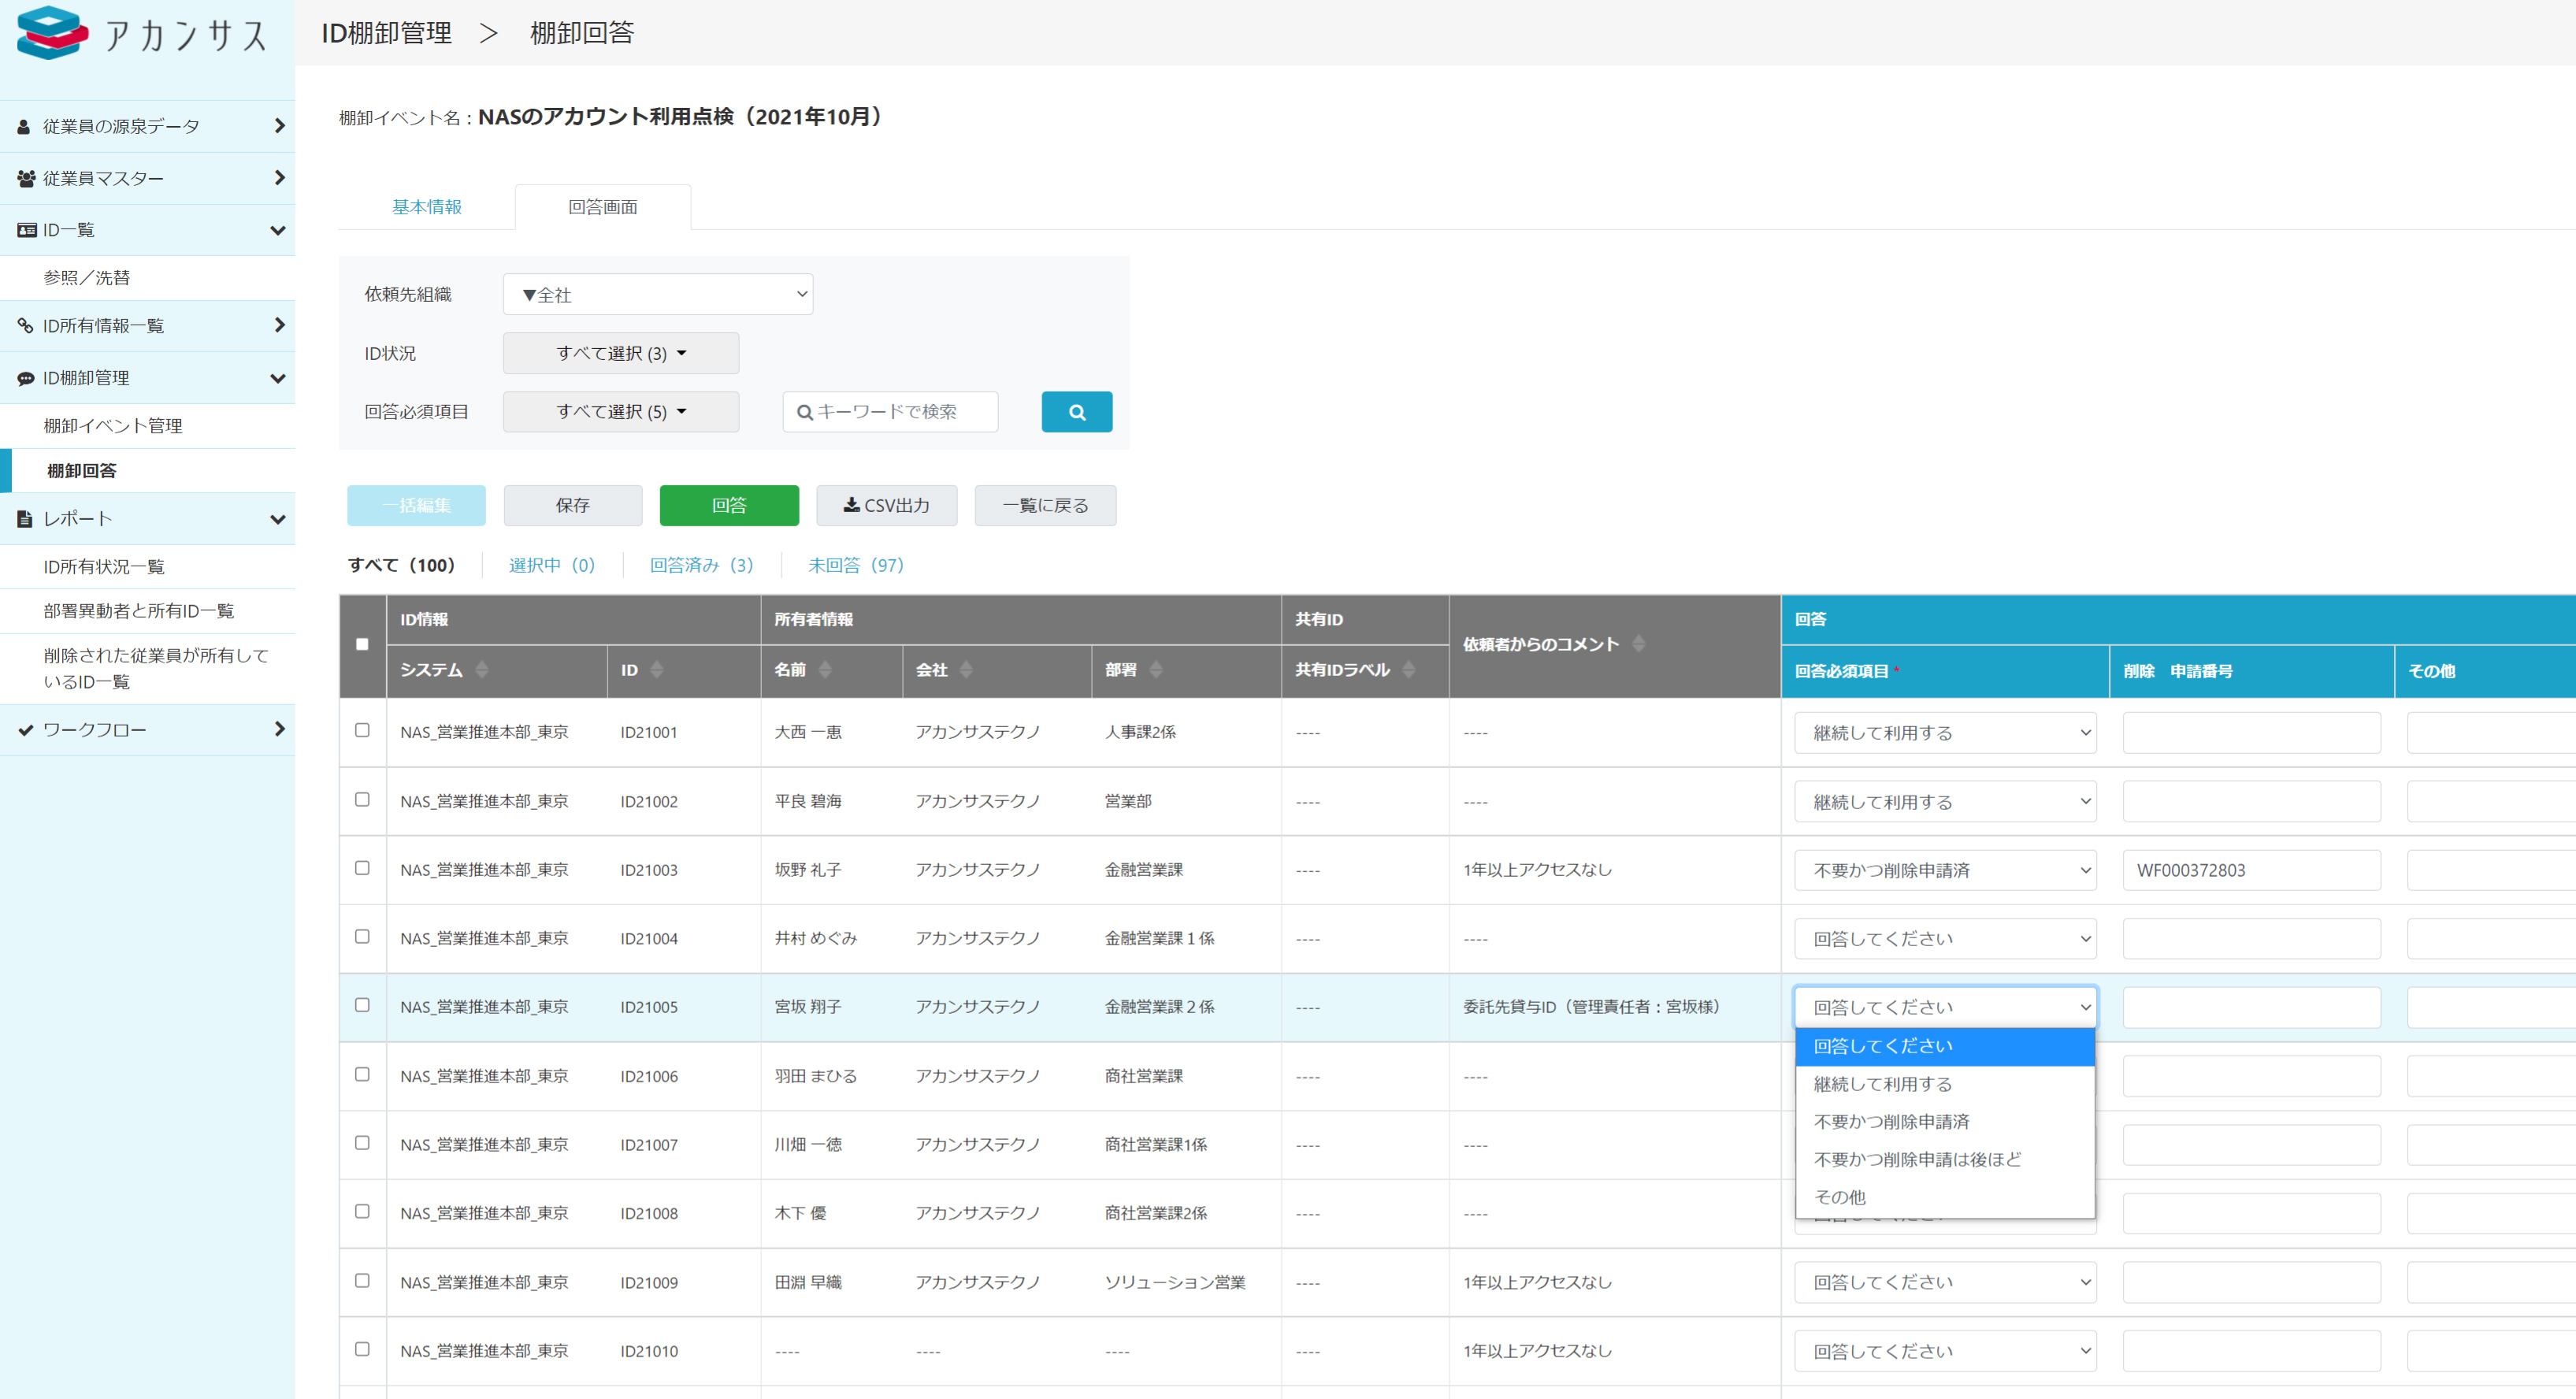Sort the table by the ID column arrow
Image resolution: width=2576 pixels, height=1399 pixels.
[x=658, y=670]
